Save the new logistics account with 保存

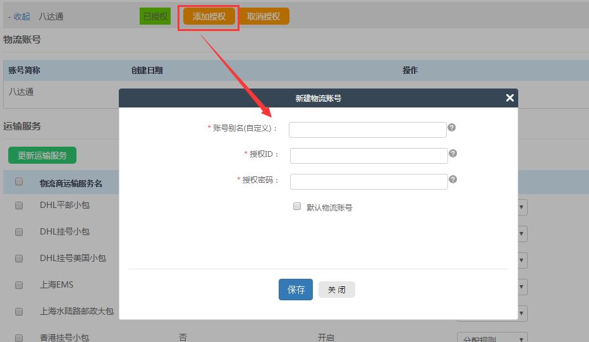point(296,290)
